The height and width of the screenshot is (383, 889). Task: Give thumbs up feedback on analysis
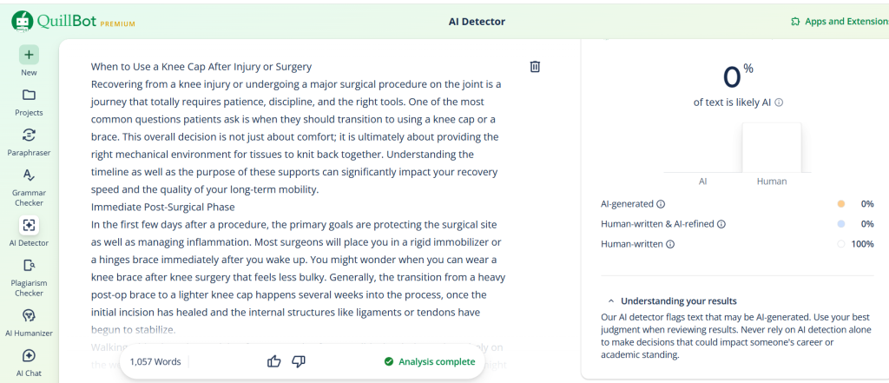(x=274, y=361)
